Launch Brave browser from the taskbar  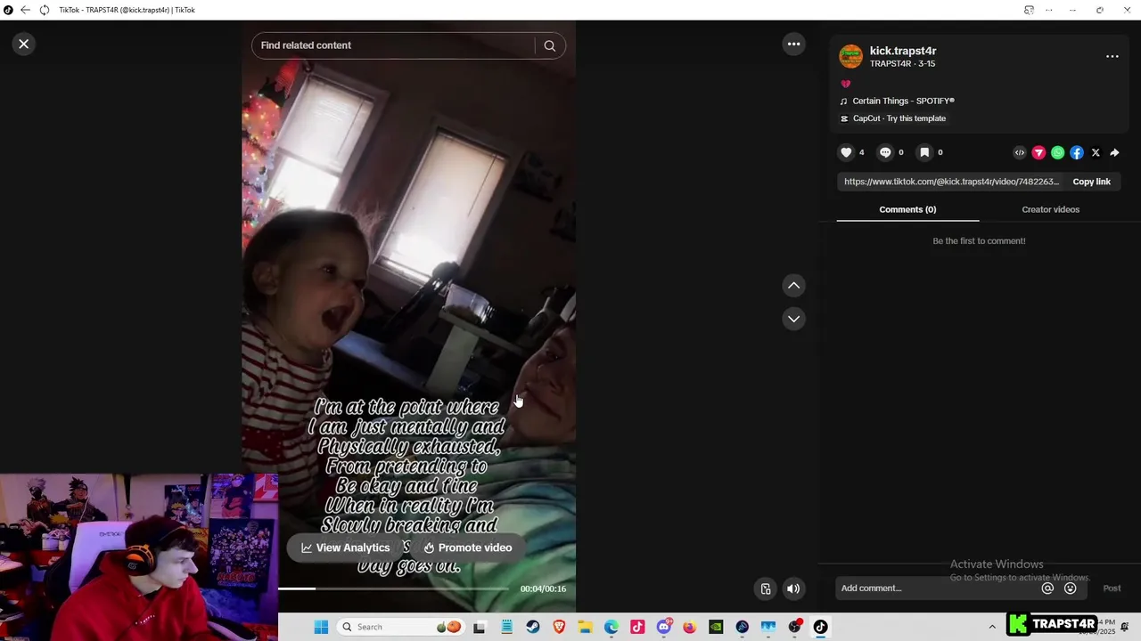[559, 627]
